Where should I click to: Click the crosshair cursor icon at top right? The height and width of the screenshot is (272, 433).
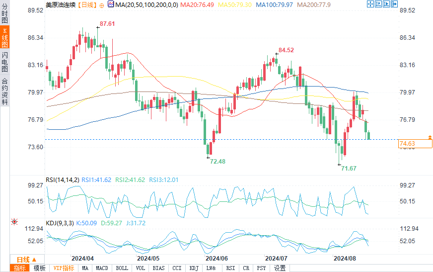pos(370,4)
